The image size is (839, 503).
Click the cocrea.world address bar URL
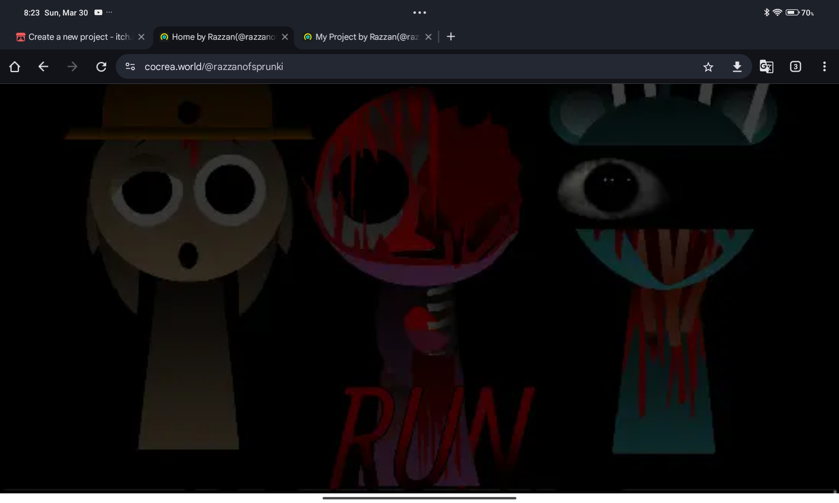(214, 67)
